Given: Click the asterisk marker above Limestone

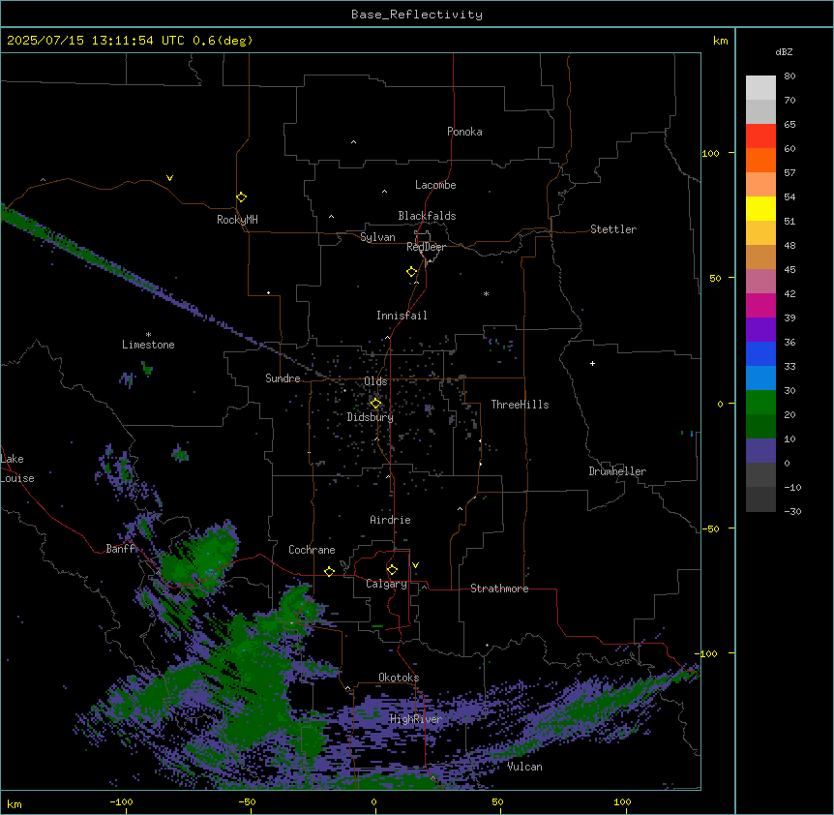Looking at the screenshot, I should click(148, 335).
